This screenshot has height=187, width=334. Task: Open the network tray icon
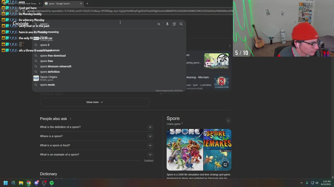(313, 183)
